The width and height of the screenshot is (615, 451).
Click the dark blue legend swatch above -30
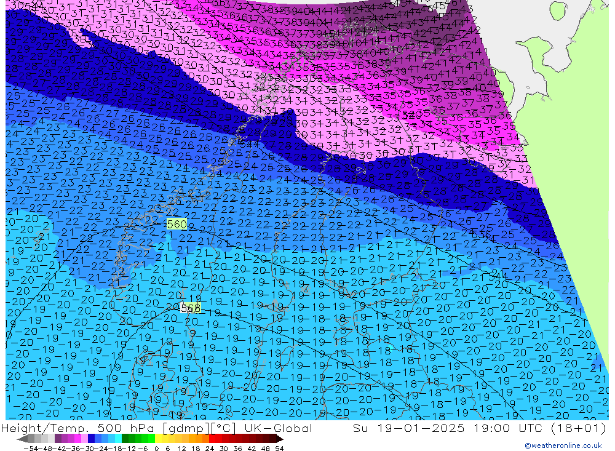[x=92, y=439]
